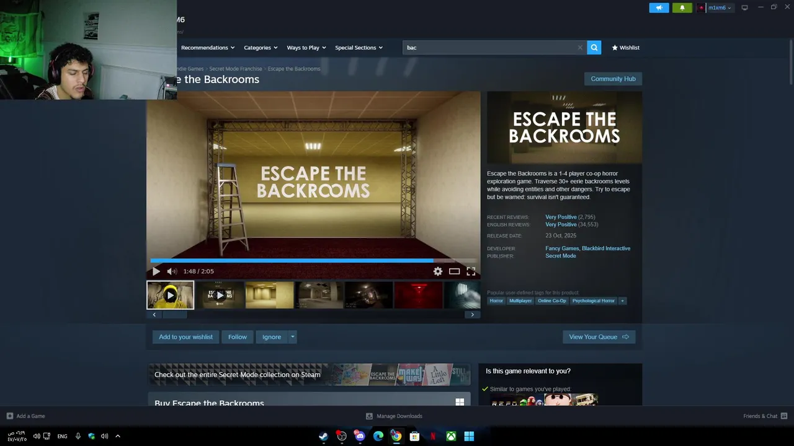Image resolution: width=794 pixels, height=446 pixels.
Task: Select the yellow room screenshot thumbnail
Action: point(269,295)
